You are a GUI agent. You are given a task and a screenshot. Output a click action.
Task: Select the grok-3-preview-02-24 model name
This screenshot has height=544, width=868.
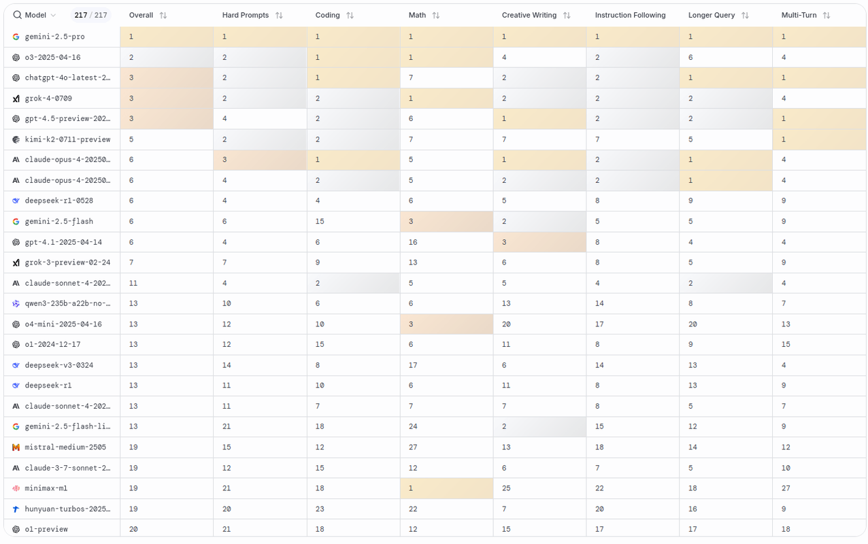(x=67, y=262)
